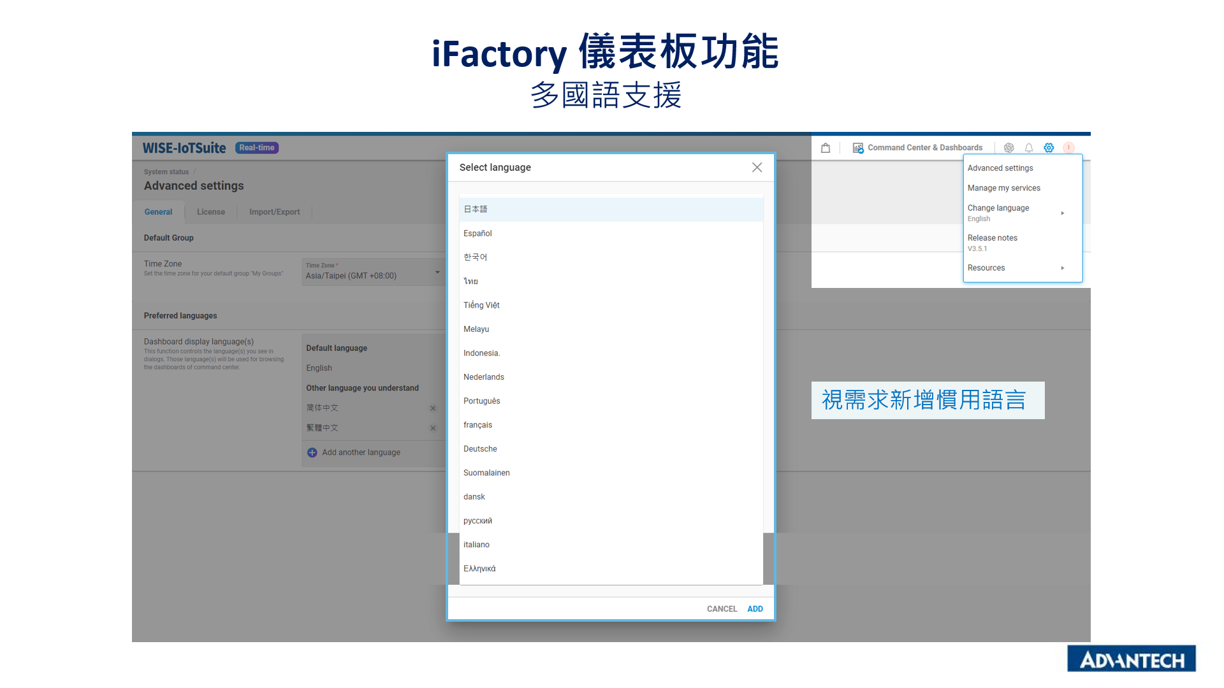Select Español in the language list
The image size is (1224, 688).
[x=611, y=234]
